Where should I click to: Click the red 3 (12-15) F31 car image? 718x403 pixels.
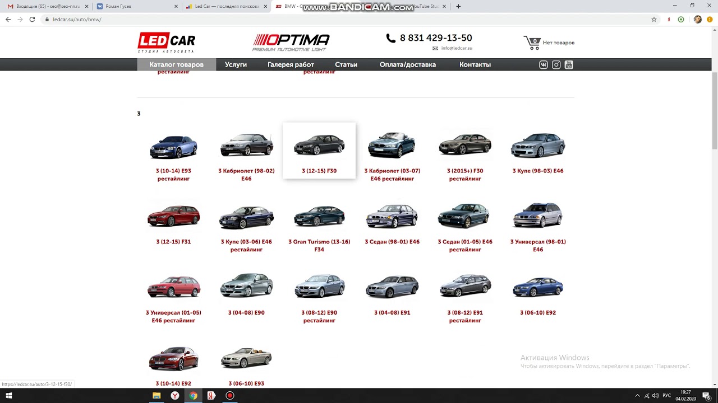(x=173, y=217)
